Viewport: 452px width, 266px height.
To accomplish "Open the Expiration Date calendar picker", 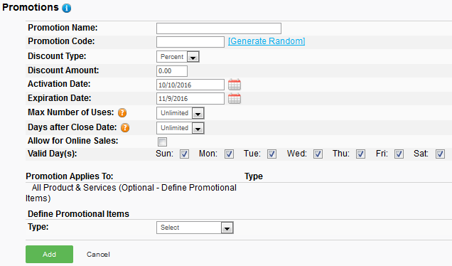I will [235, 99].
